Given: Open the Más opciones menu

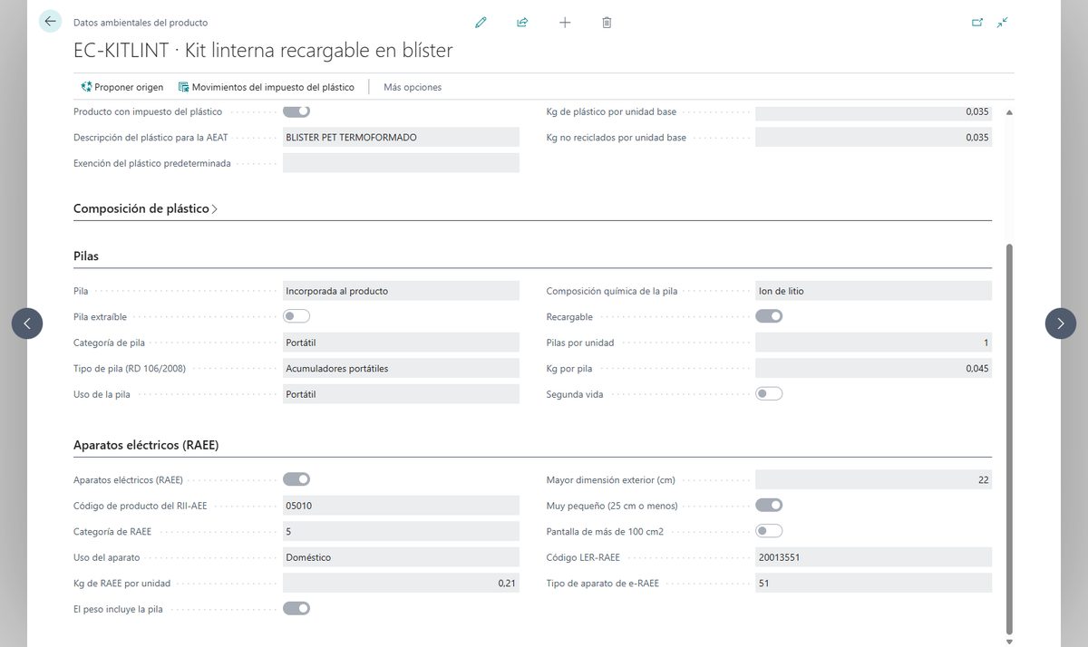Looking at the screenshot, I should point(413,87).
